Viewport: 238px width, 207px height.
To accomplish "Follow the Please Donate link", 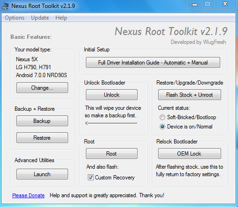I will [x=28, y=195].
